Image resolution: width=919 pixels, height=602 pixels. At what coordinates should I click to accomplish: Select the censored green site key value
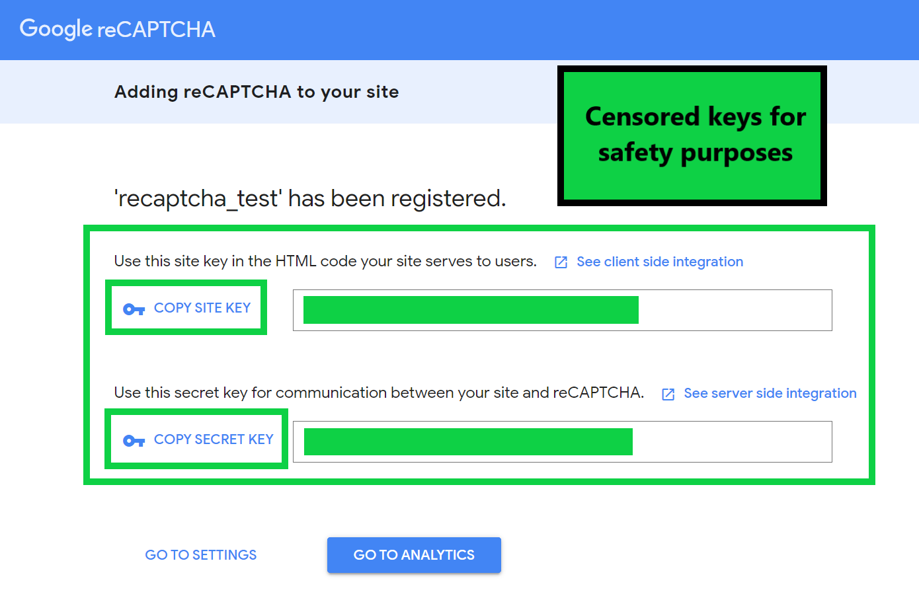(x=471, y=310)
